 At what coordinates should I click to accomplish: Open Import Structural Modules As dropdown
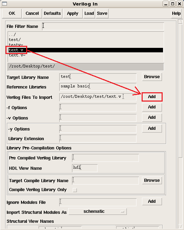(98, 211)
